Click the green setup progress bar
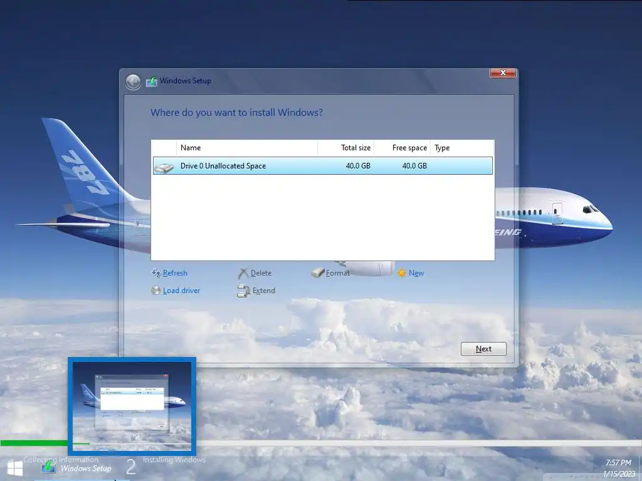Screen dimensions: 642x481 pyautogui.click(x=34, y=443)
